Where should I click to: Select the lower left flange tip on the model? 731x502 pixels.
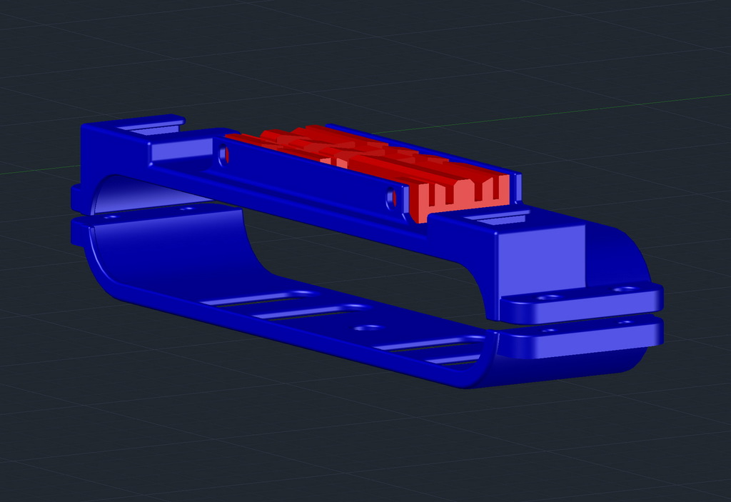point(76,233)
